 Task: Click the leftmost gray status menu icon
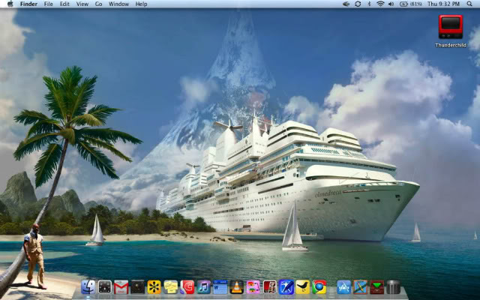pos(346,4)
